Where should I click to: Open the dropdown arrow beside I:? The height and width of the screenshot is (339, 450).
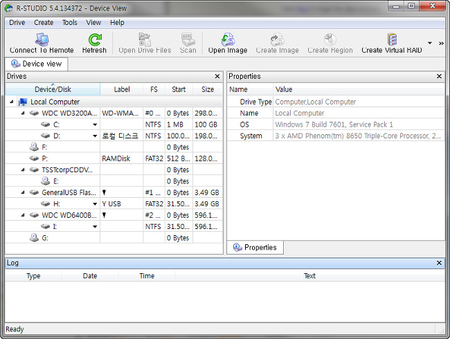tap(95, 226)
